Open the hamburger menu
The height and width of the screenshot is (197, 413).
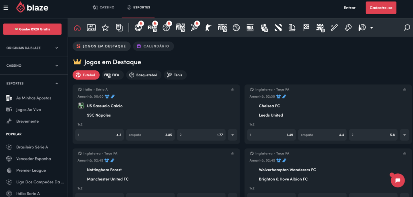point(6,8)
